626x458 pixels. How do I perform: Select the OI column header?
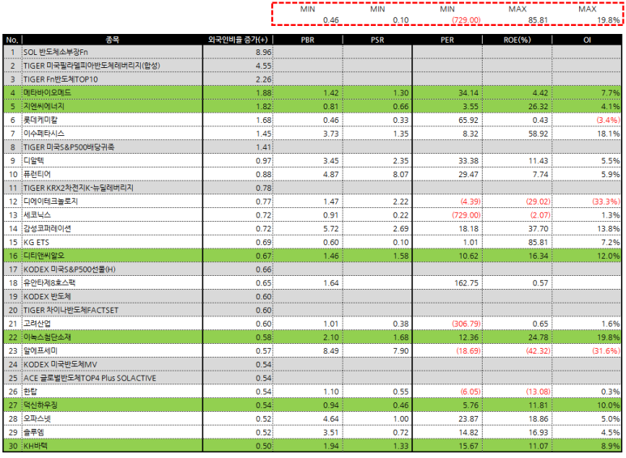pyautogui.click(x=587, y=40)
